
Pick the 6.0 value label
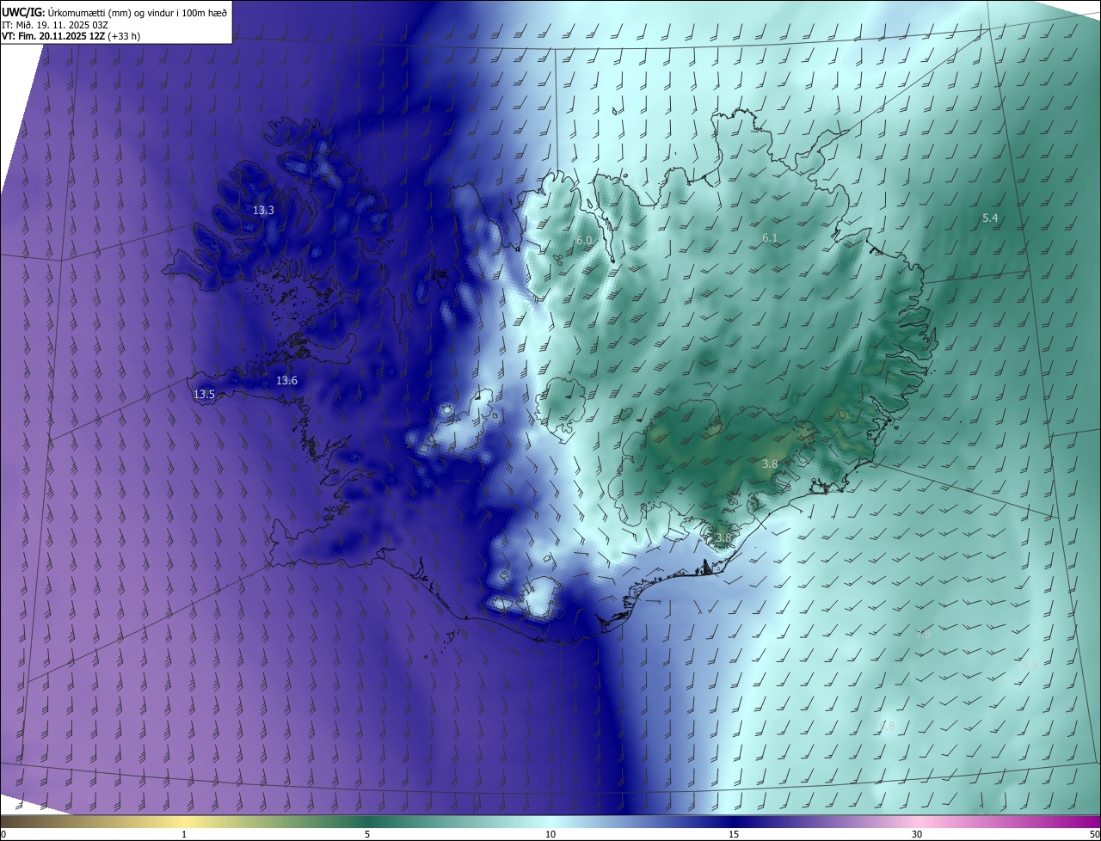(585, 241)
